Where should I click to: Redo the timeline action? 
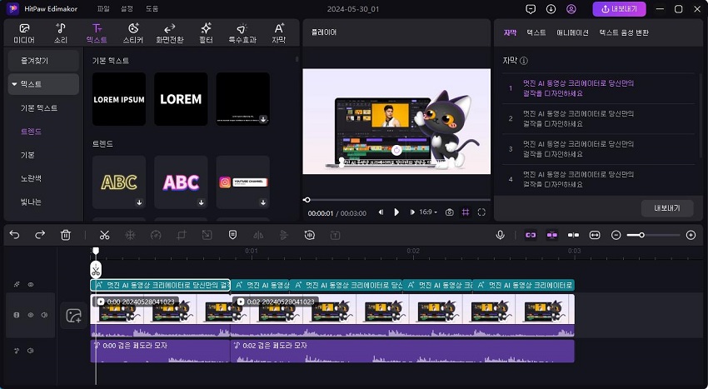40,235
